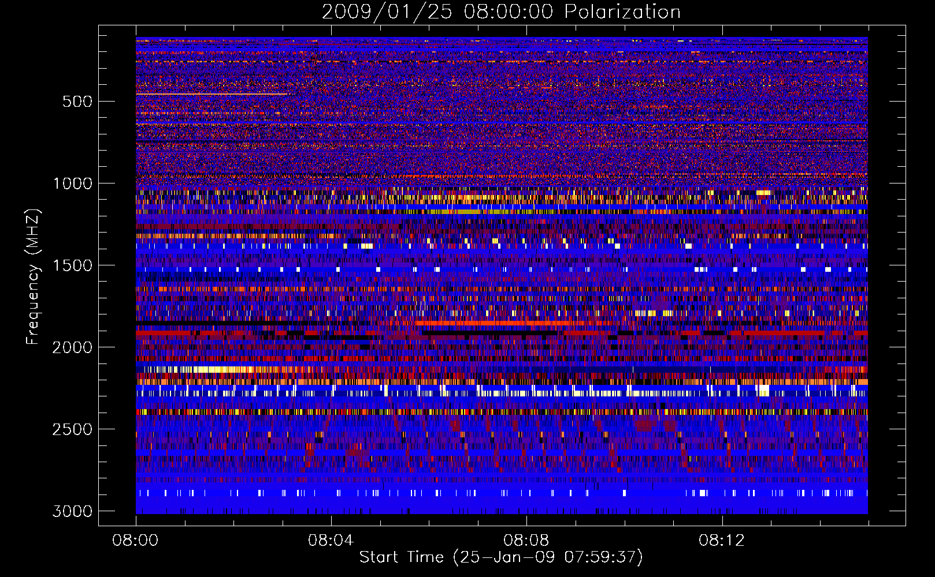Click the 2500 frequency tick label

tap(72, 429)
